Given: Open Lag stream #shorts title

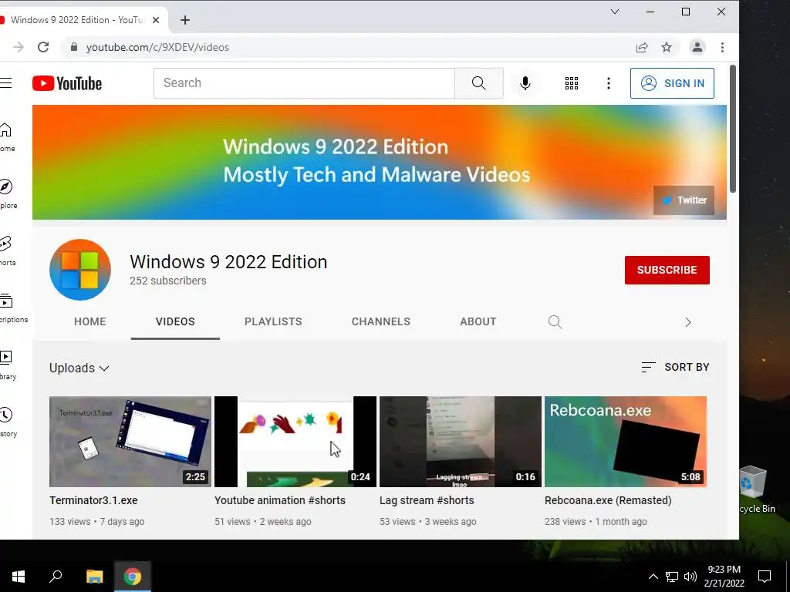Looking at the screenshot, I should point(427,500).
